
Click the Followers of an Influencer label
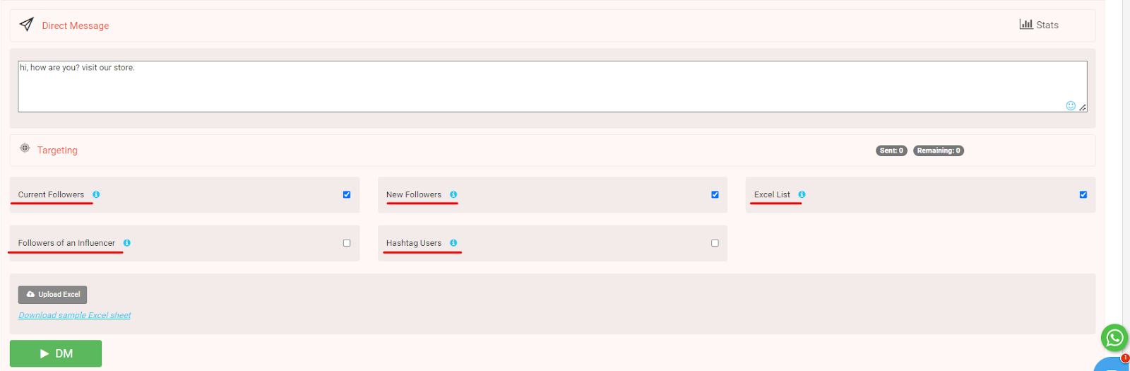(66, 243)
